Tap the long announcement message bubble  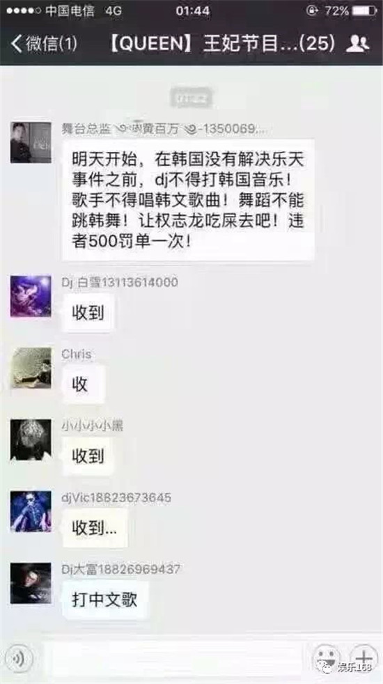[x=187, y=200]
